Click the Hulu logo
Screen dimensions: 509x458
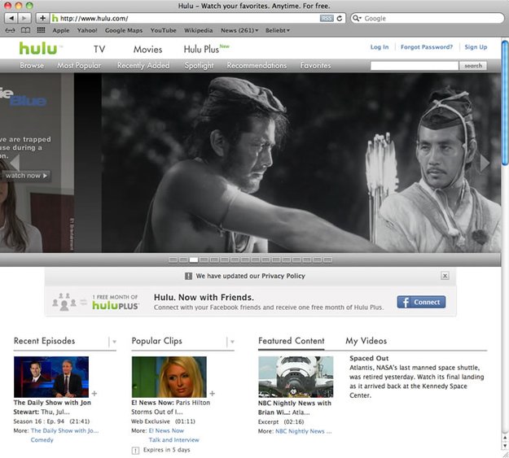pyautogui.click(x=38, y=49)
